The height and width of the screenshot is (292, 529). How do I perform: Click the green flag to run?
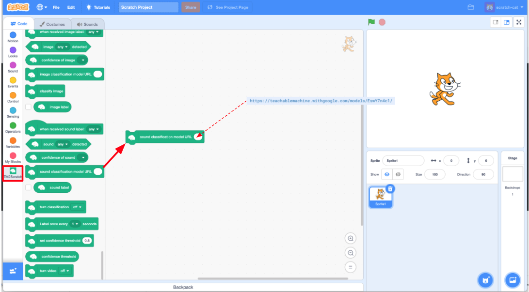(x=371, y=22)
